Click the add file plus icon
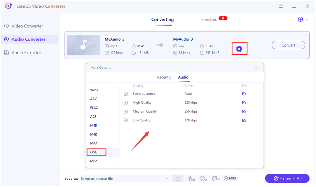316x187 pixels. tap(300, 19)
